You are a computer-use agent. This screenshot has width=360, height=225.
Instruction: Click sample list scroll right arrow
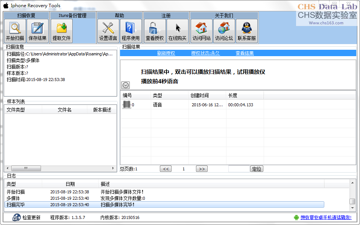point(113,168)
